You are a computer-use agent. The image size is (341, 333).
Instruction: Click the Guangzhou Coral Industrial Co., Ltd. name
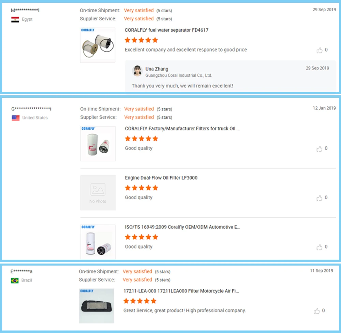click(178, 76)
